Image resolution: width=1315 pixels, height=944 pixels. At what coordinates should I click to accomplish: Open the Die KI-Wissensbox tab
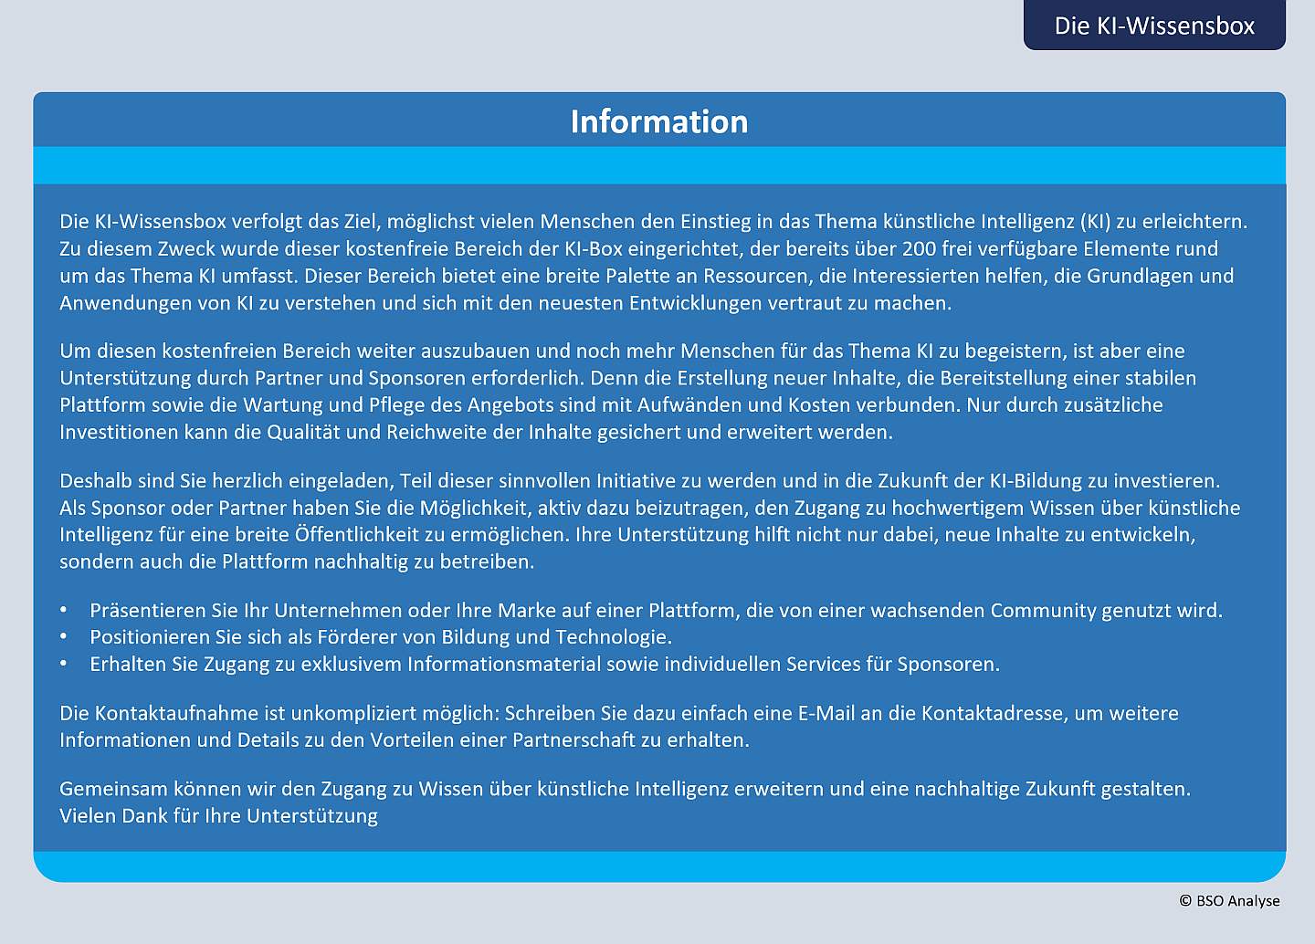(1154, 25)
